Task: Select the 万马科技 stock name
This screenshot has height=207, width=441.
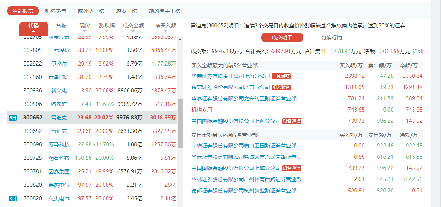Action: click(x=59, y=144)
